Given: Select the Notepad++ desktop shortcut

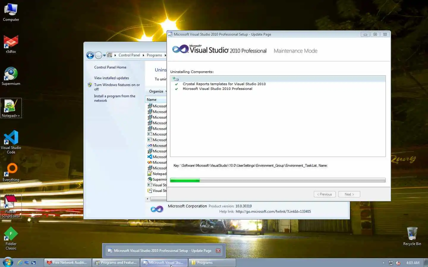Looking at the screenshot, I should pyautogui.click(x=11, y=108).
